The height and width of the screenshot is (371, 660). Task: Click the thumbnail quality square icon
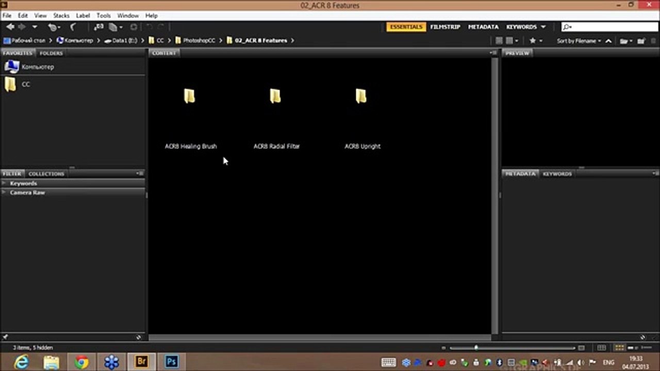(x=499, y=41)
